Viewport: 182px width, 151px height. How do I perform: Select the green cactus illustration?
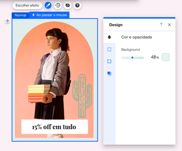pyautogui.click(x=82, y=96)
